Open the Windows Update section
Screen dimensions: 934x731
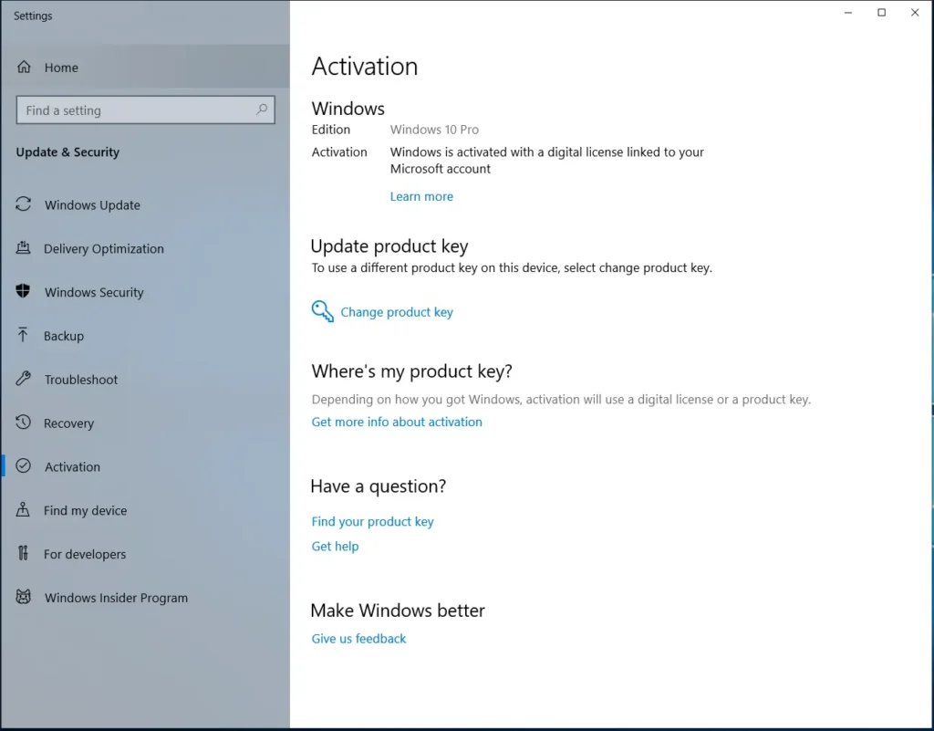click(145, 205)
